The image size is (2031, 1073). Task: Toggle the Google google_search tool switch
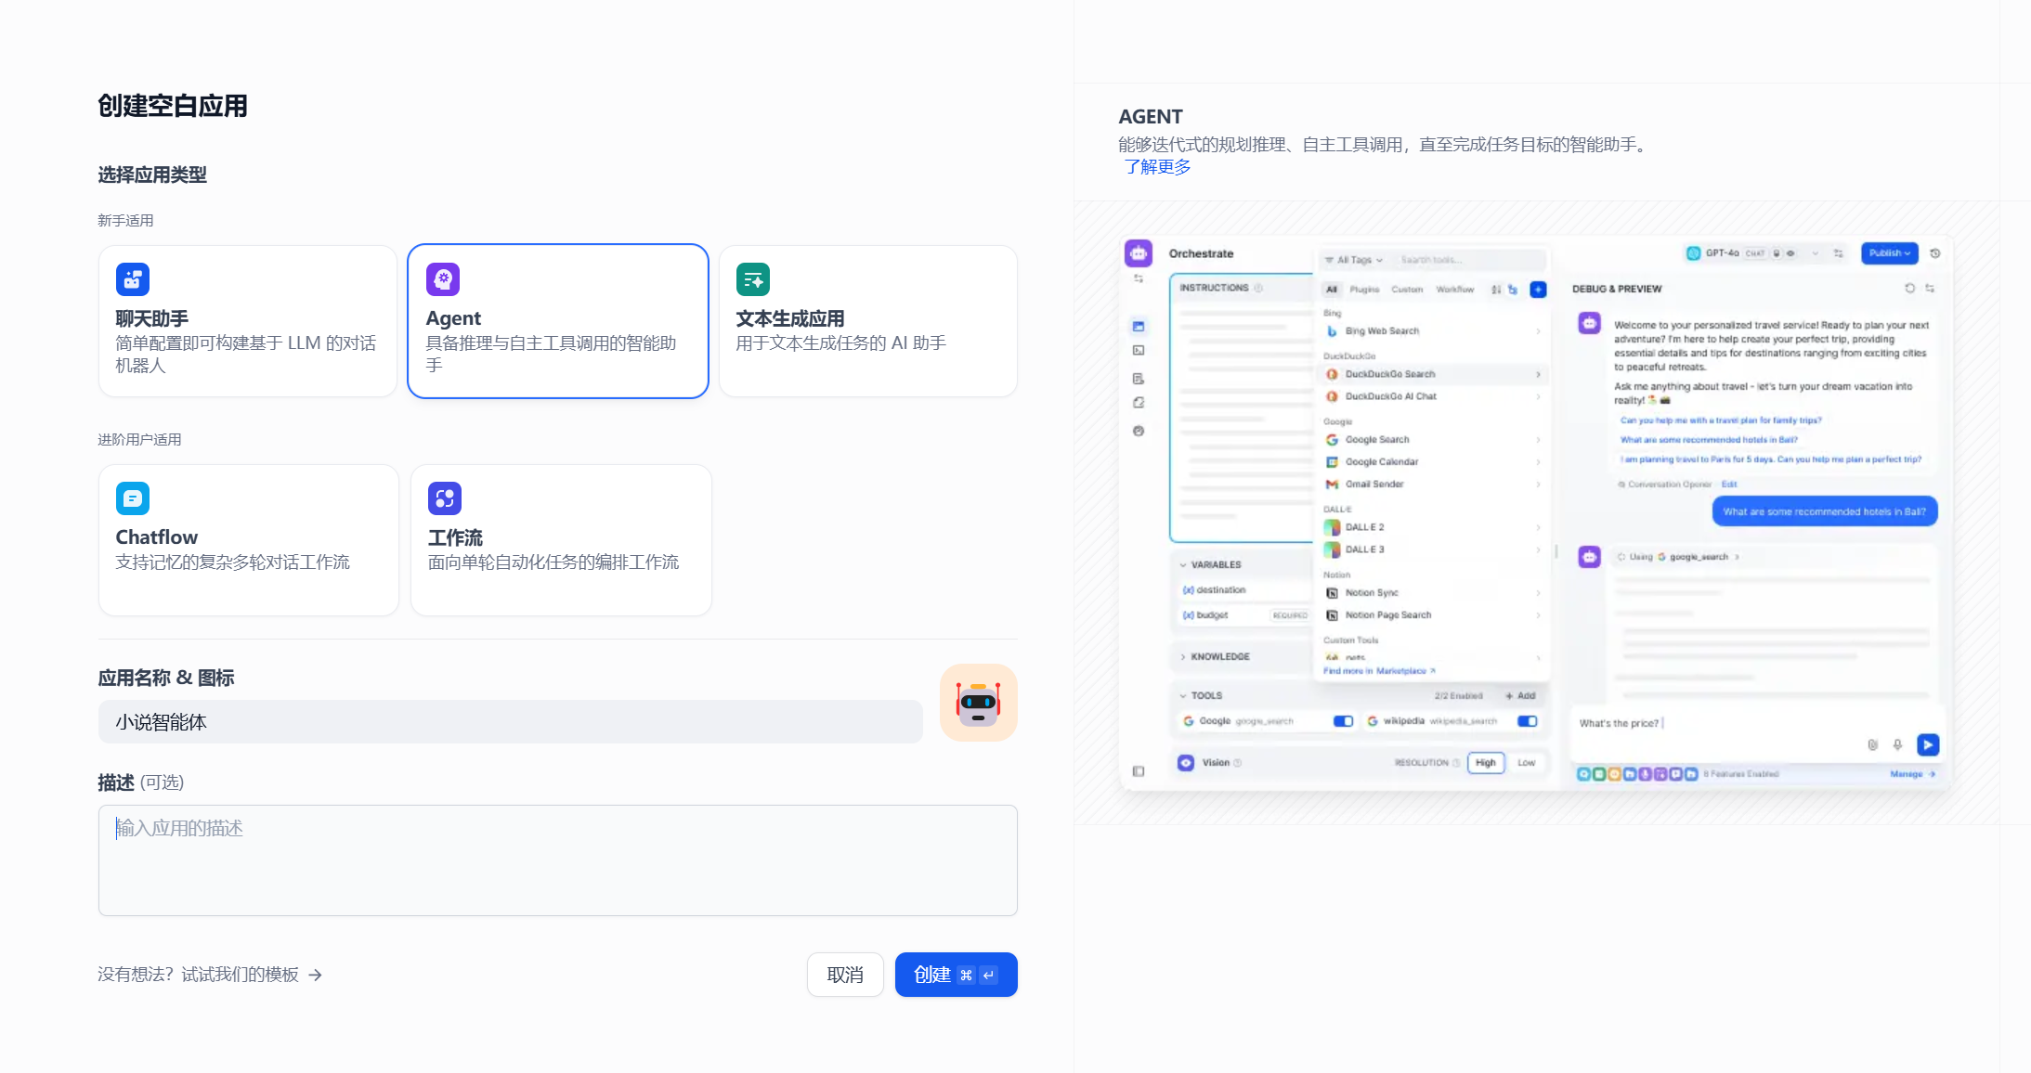click(x=1343, y=721)
